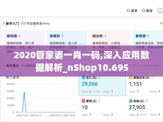Open the 搜索 search label
The image size is (163, 122).
pyautogui.click(x=134, y=11)
